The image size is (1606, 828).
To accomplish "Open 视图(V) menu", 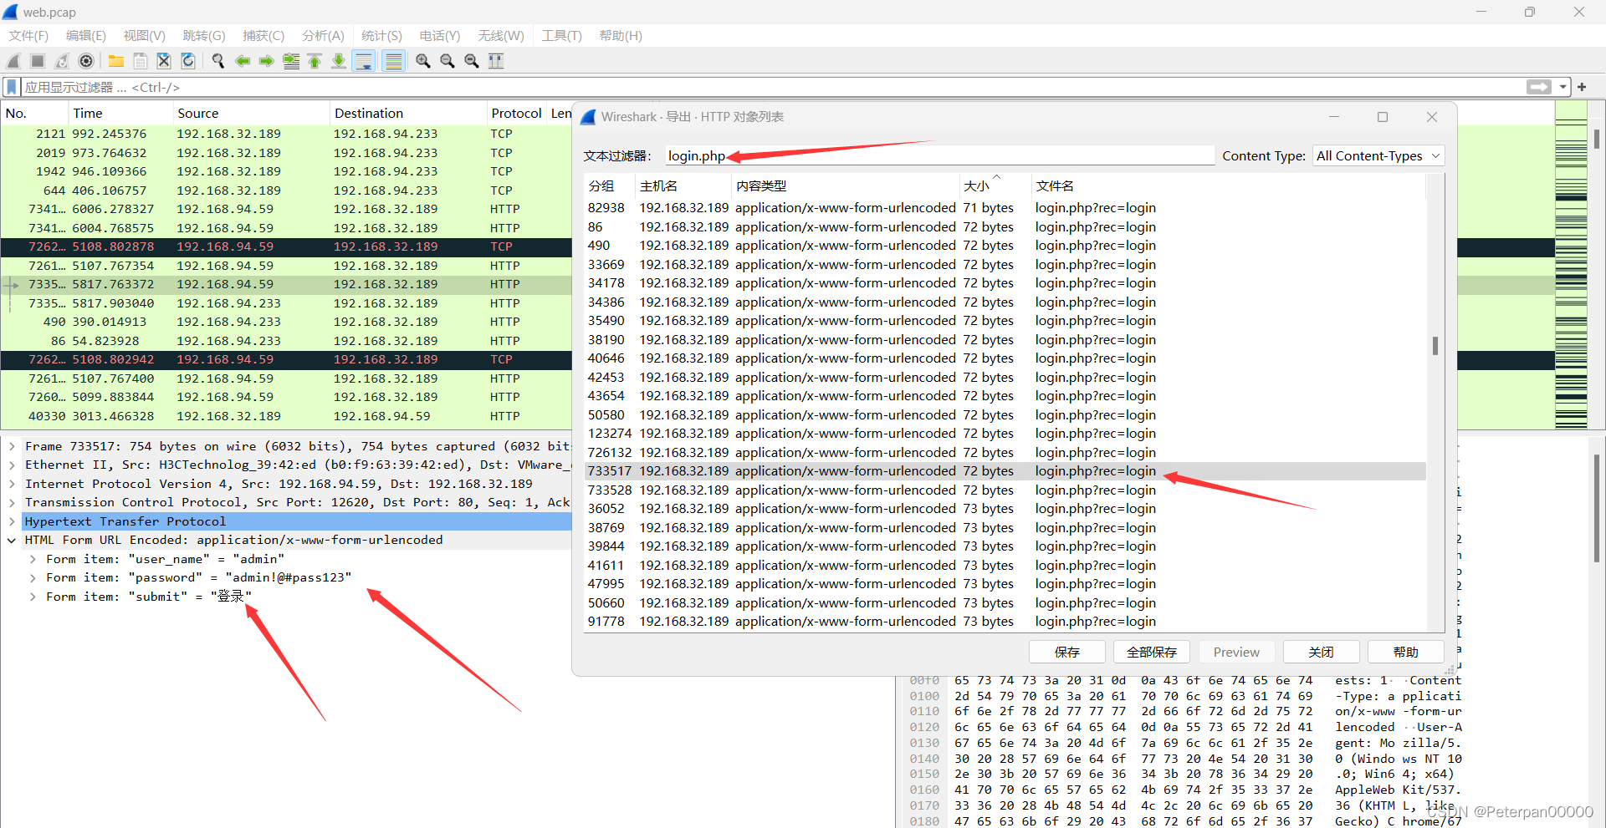I will pos(145,36).
